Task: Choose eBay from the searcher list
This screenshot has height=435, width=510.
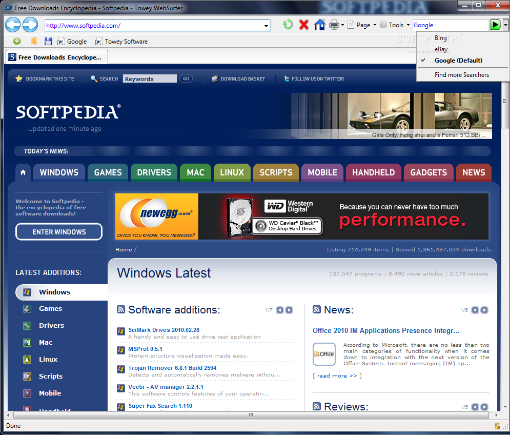Action: (441, 49)
